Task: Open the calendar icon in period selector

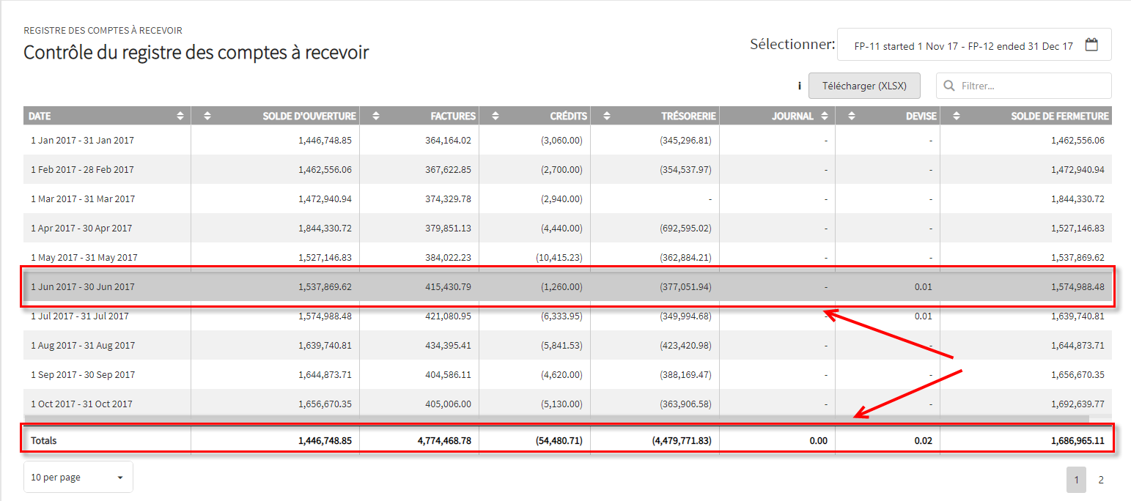Action: [x=1091, y=45]
